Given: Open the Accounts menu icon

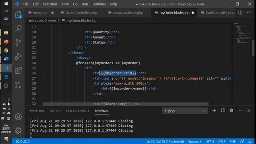Looking at the screenshot, I should pos(18,116).
